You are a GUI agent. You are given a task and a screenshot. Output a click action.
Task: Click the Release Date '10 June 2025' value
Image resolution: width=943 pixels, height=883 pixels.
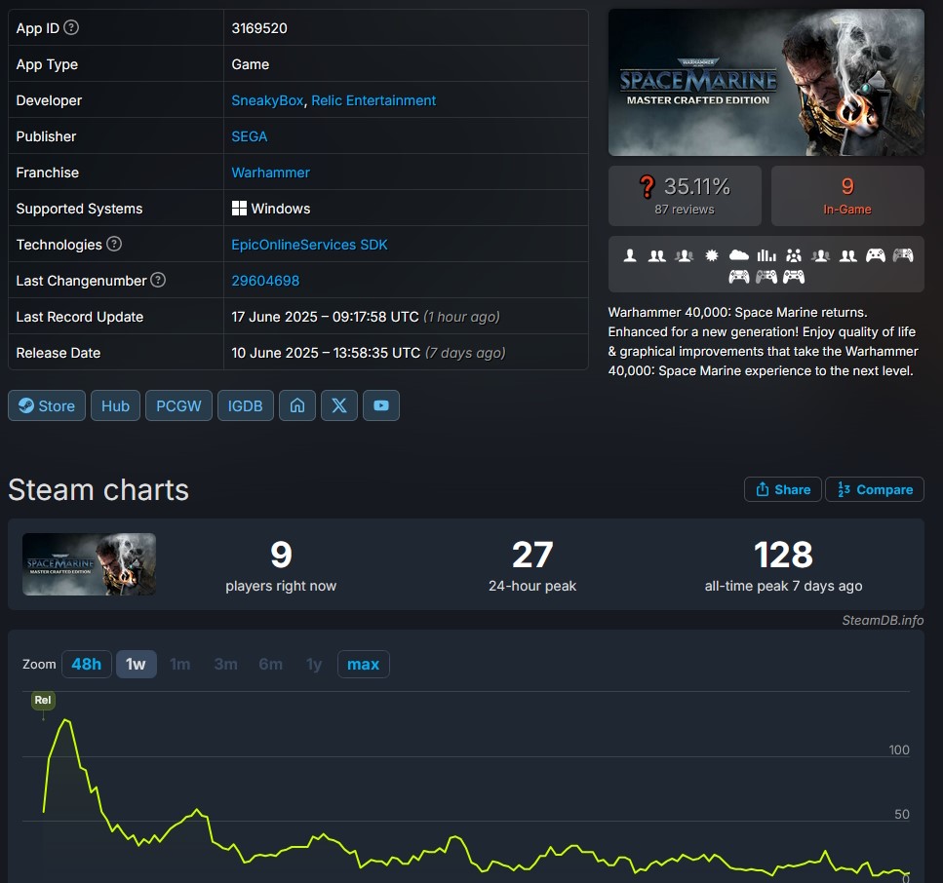click(275, 353)
